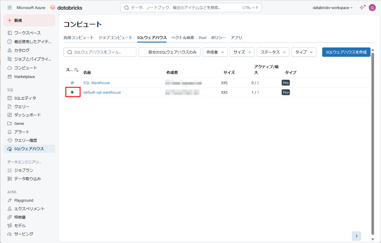Click the green running status indicator
The image size is (381, 243).
(72, 92)
